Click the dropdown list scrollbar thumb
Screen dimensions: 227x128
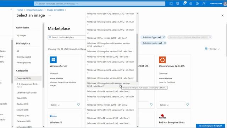pyautogui.click(x=137, y=58)
